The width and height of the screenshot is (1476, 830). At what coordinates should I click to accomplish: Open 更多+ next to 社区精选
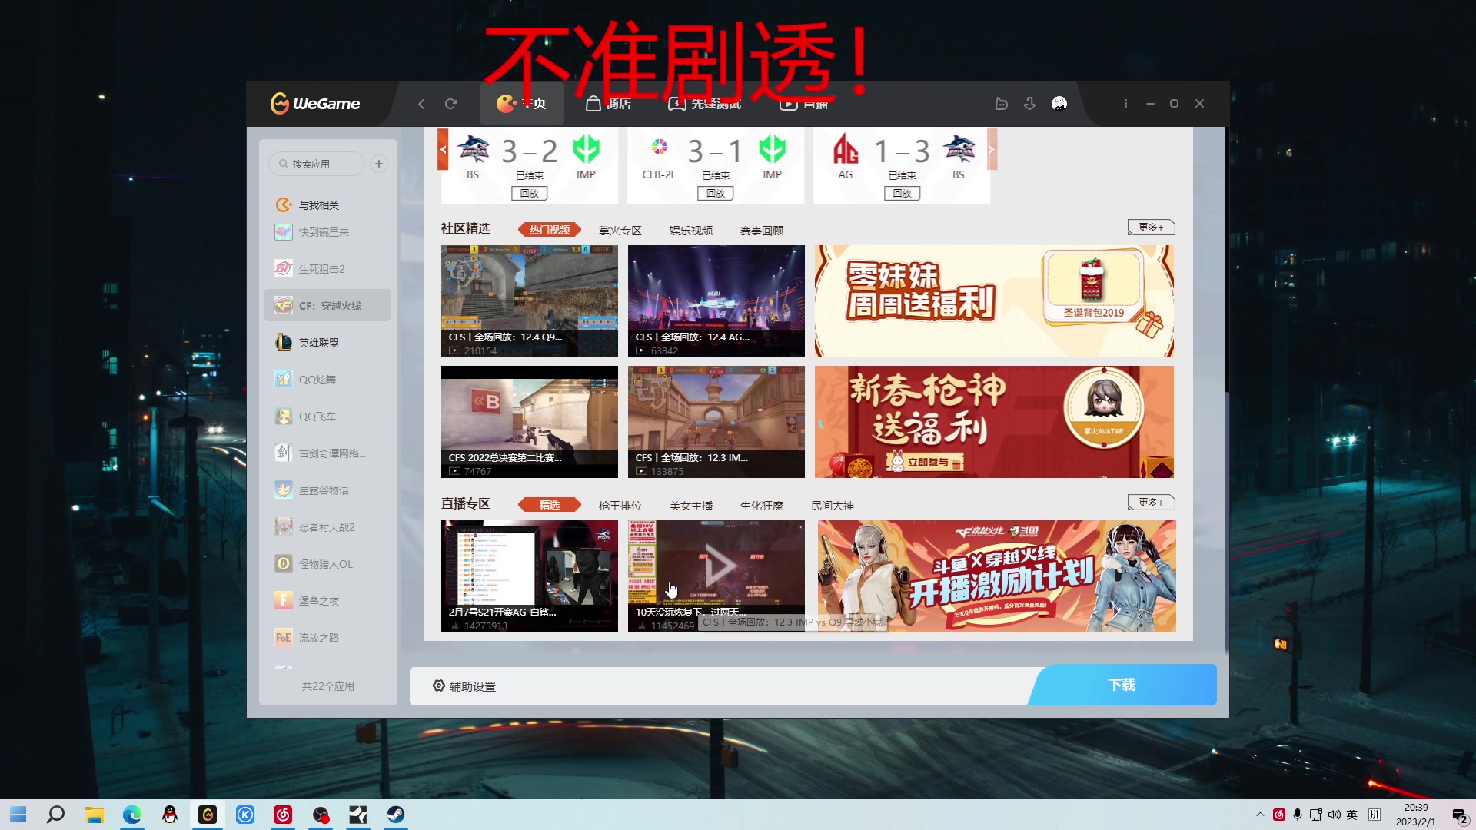coord(1150,227)
